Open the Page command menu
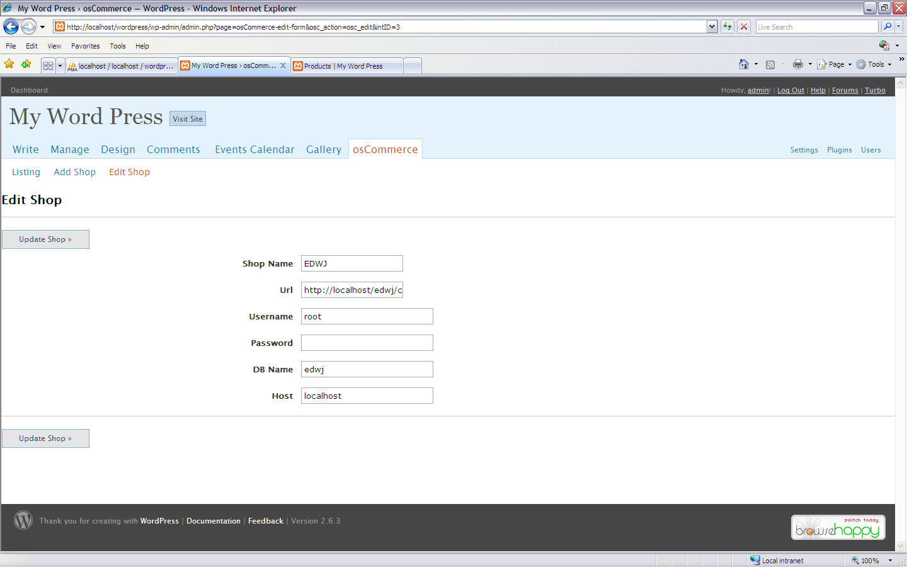The image size is (907, 567). click(x=834, y=64)
